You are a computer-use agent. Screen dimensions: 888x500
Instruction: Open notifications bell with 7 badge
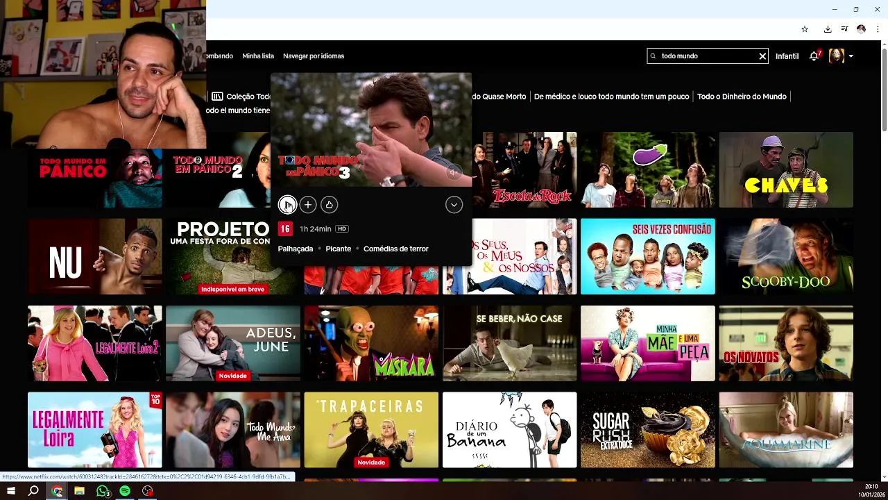tap(814, 56)
